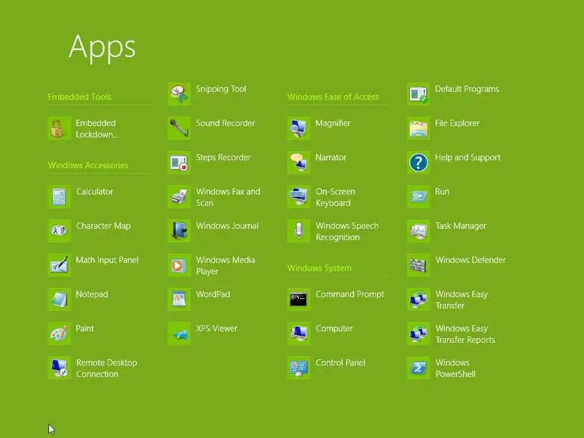584x438 pixels.
Task: Click the Control Panel label
Action: pyautogui.click(x=340, y=363)
